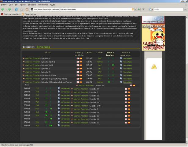The height and width of the screenshot is (147, 188).
Task: Open the DLS fansub link in the Episodio 1 164 MB row
Action: [100, 69]
